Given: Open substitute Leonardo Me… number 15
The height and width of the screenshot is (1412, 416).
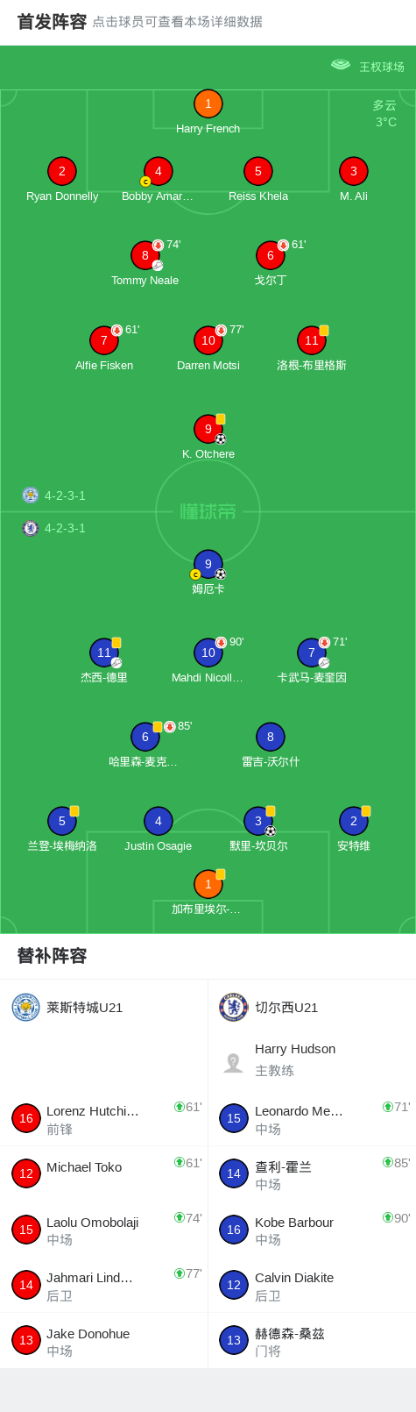Looking at the screenshot, I should click(312, 1118).
